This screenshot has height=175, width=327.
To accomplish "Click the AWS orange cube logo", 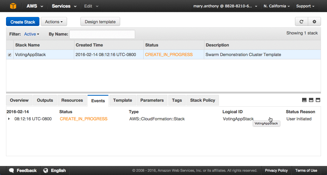I will click(13, 6).
